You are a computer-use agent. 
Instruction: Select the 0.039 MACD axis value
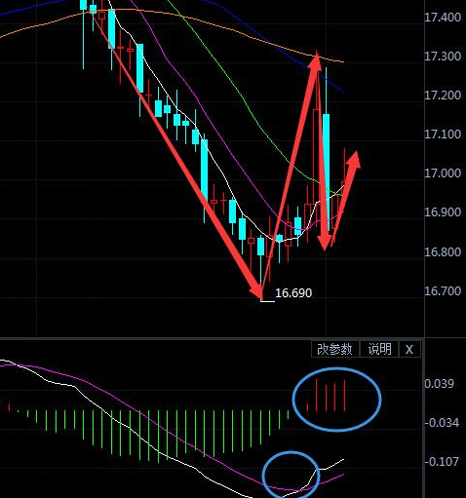(440, 384)
